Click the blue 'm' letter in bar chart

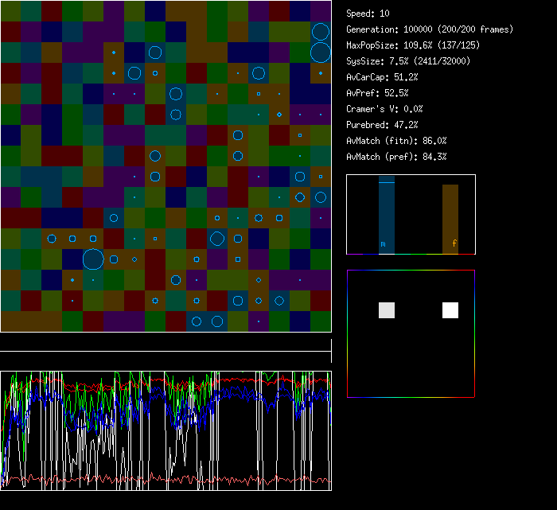click(383, 244)
